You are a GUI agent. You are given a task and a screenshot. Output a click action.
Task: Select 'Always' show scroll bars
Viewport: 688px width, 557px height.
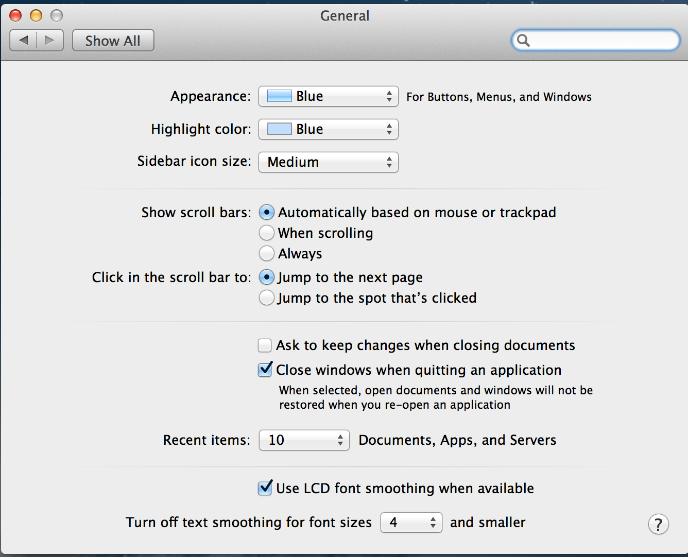point(266,253)
